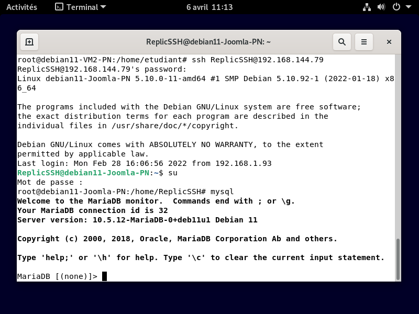
Task: Open the Activités overview
Action: coord(21,7)
